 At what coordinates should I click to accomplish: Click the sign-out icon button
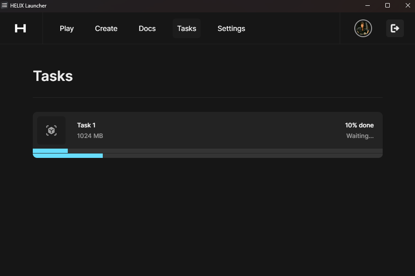(395, 28)
